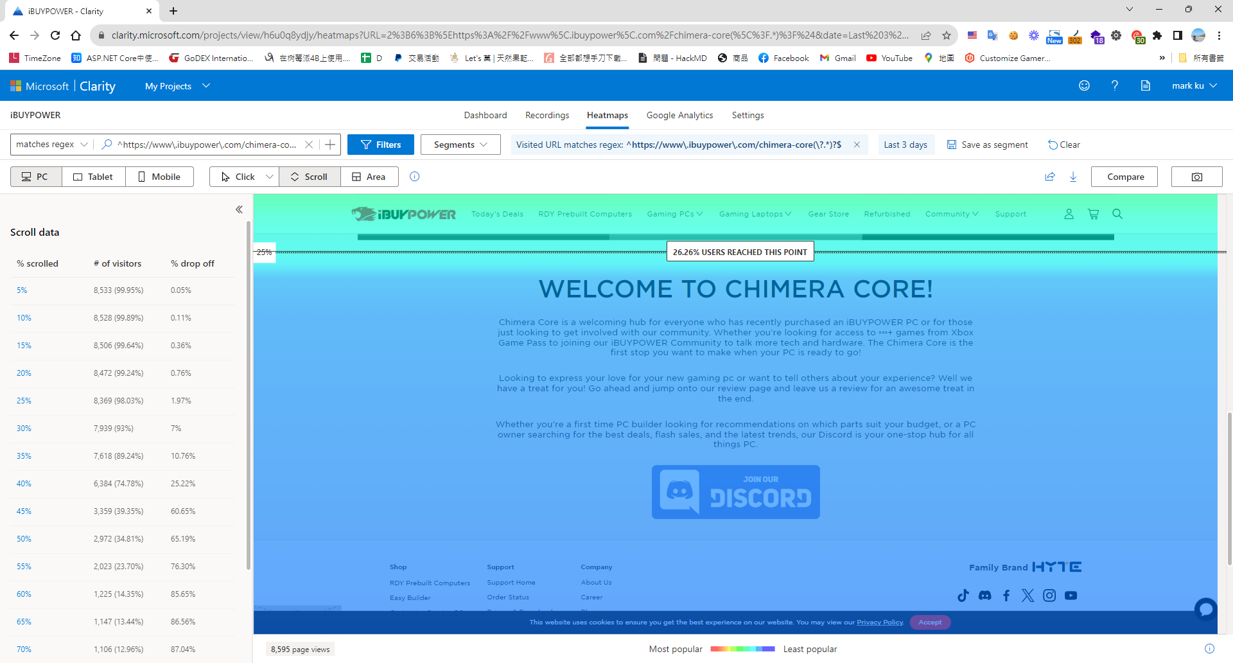Open the Recordings tab

click(547, 115)
